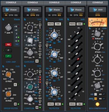109x112 pixels.
Task: Toggle the Gate/Exp ON button
Action: coord(37,61)
